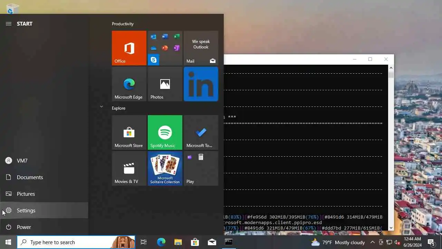This screenshot has height=249, width=442.
Task: Open the LinkedIn tile
Action: [x=201, y=84]
